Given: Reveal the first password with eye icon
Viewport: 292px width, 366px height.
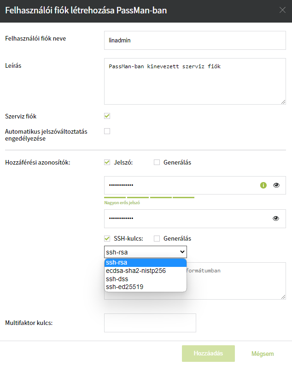Looking at the screenshot, I should tap(276, 185).
